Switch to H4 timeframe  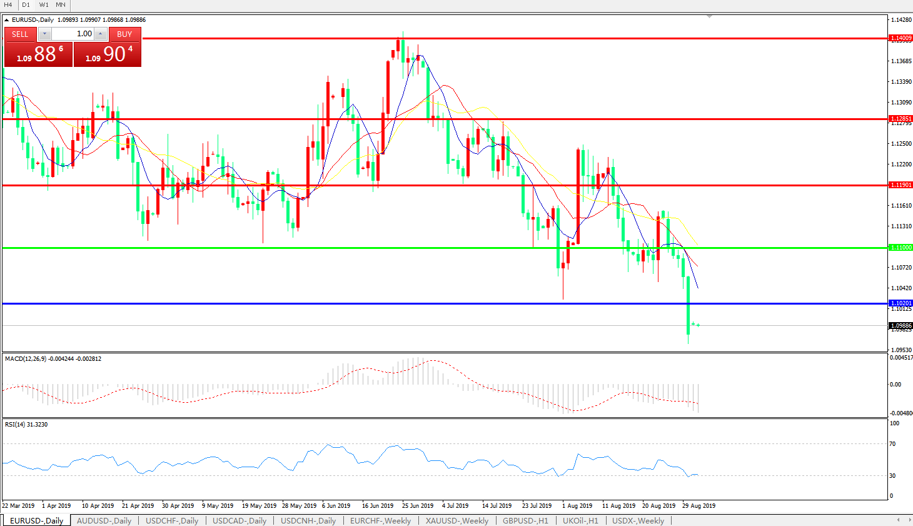[8, 5]
